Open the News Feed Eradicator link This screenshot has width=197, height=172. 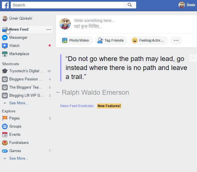77,106
